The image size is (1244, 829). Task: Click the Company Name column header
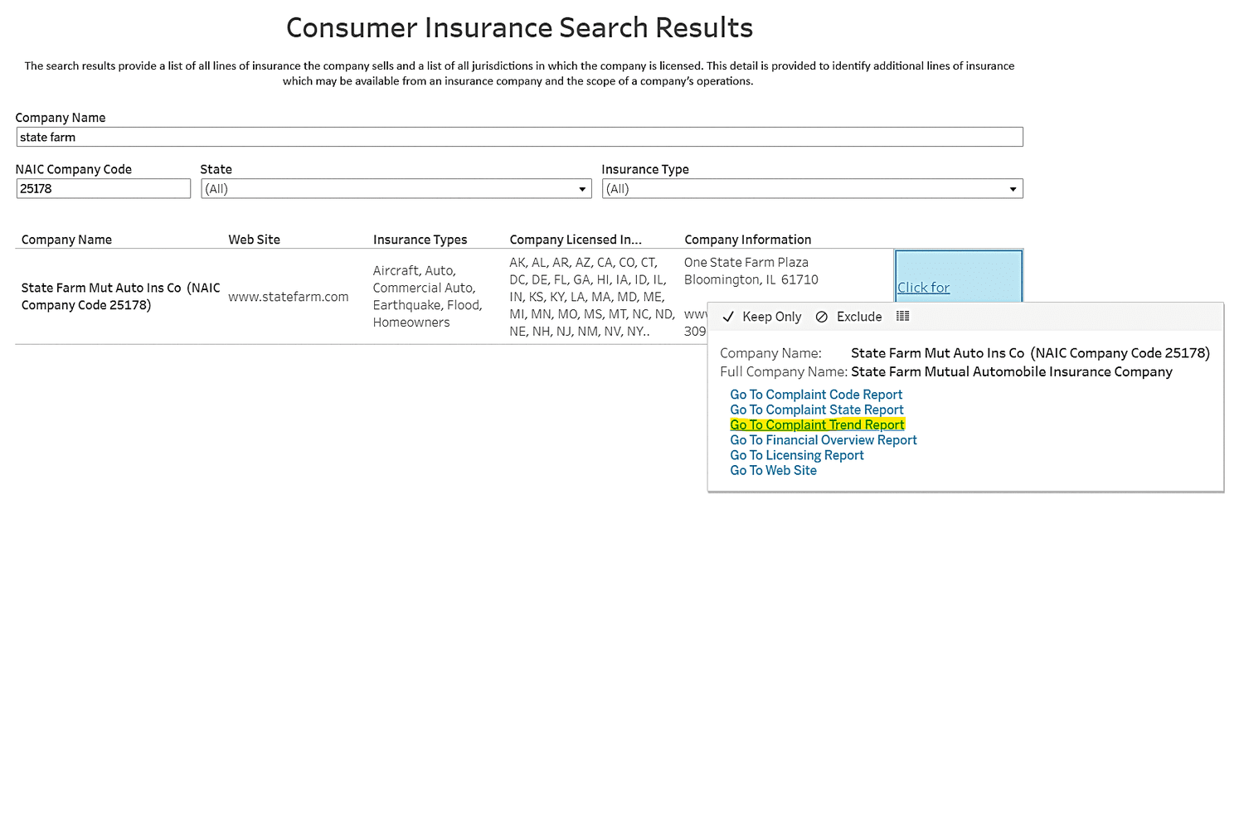[66, 240]
